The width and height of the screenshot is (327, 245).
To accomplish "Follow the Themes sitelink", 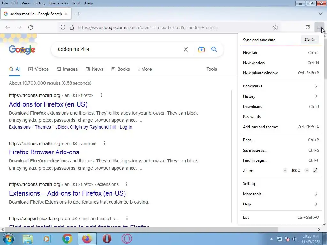I will tap(43, 127).
